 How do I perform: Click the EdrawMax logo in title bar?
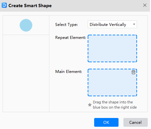[x=4, y=5]
